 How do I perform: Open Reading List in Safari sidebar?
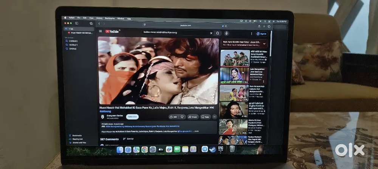pyautogui.click(x=76, y=139)
